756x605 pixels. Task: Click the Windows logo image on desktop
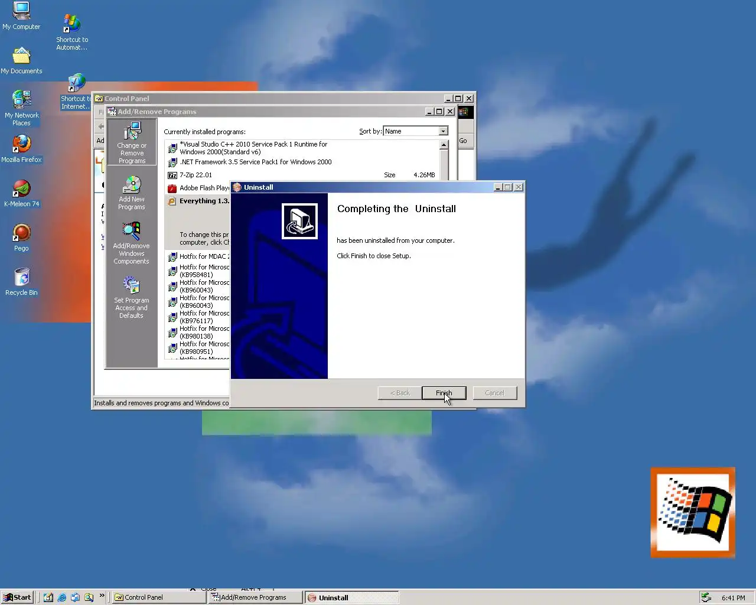[x=693, y=512]
